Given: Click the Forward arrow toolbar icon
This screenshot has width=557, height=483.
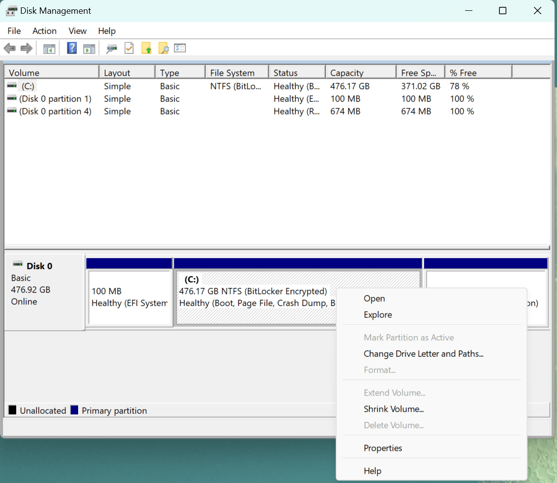Looking at the screenshot, I should [26, 48].
